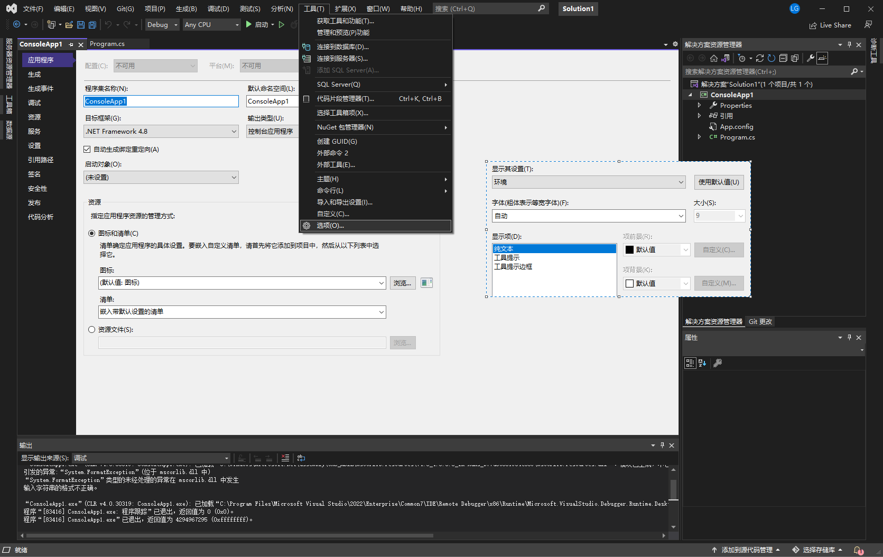This screenshot has height=557, width=883.
Task: Click Home icon in Solution Explorer toolbar
Action: (x=714, y=58)
